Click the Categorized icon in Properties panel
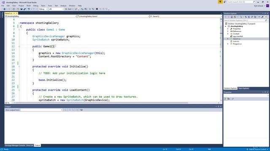The image size is (270, 151). (225, 99)
